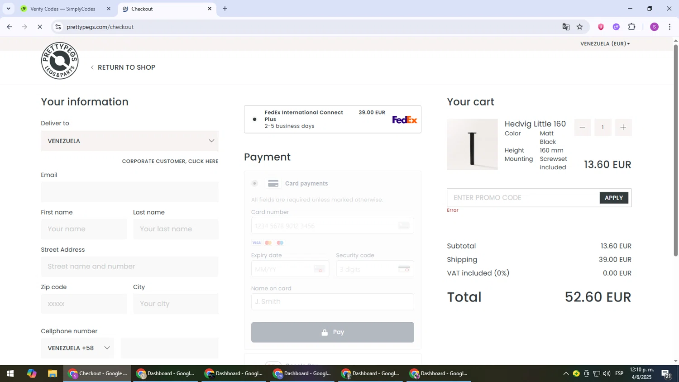This screenshot has height=382, width=679.
Task: Click Corporate customer, click here link
Action: pyautogui.click(x=170, y=161)
